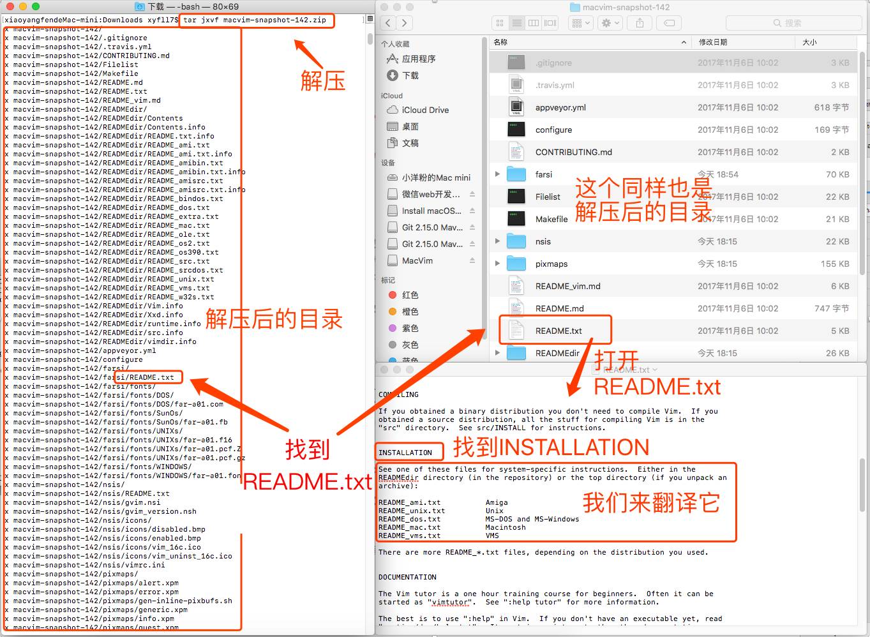
Task: Expand the pixmaps folder
Action: (497, 264)
